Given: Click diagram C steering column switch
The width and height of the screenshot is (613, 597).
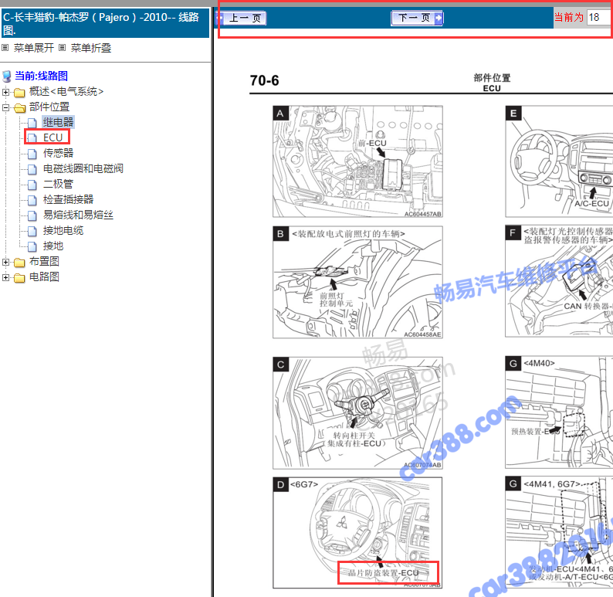Looking at the screenshot, I should click(357, 413).
